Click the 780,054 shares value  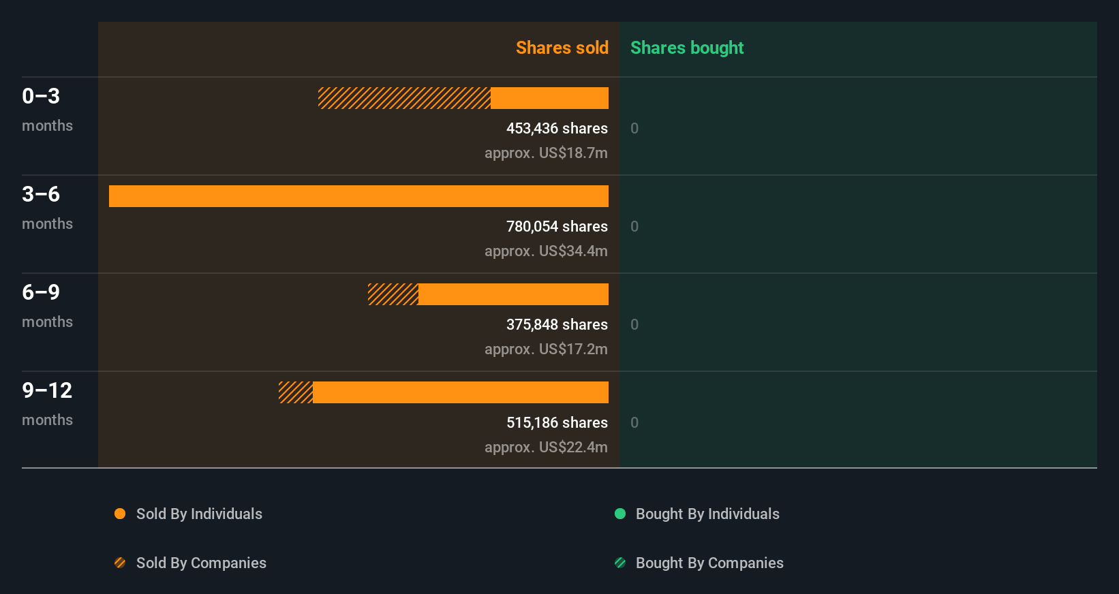click(557, 227)
